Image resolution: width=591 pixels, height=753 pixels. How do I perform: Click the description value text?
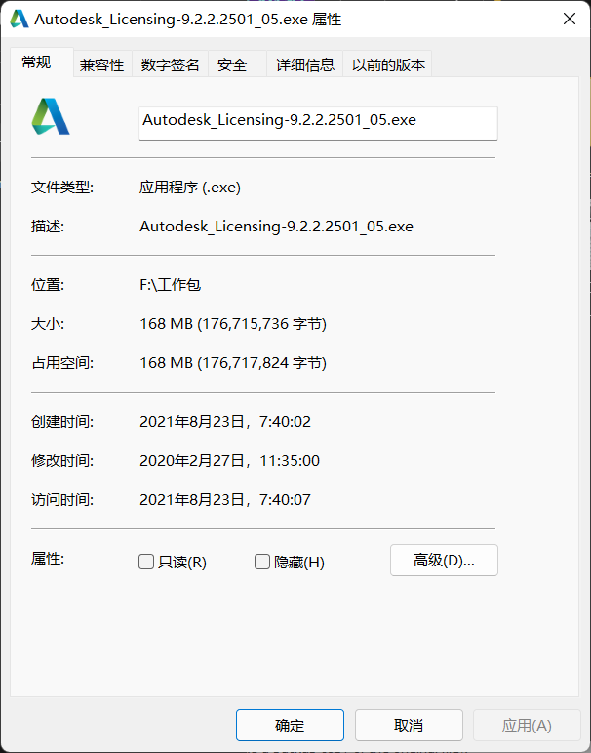[276, 227]
